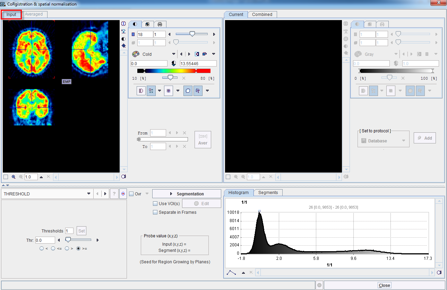Select the '<=' threshold radio button

(x=53, y=248)
